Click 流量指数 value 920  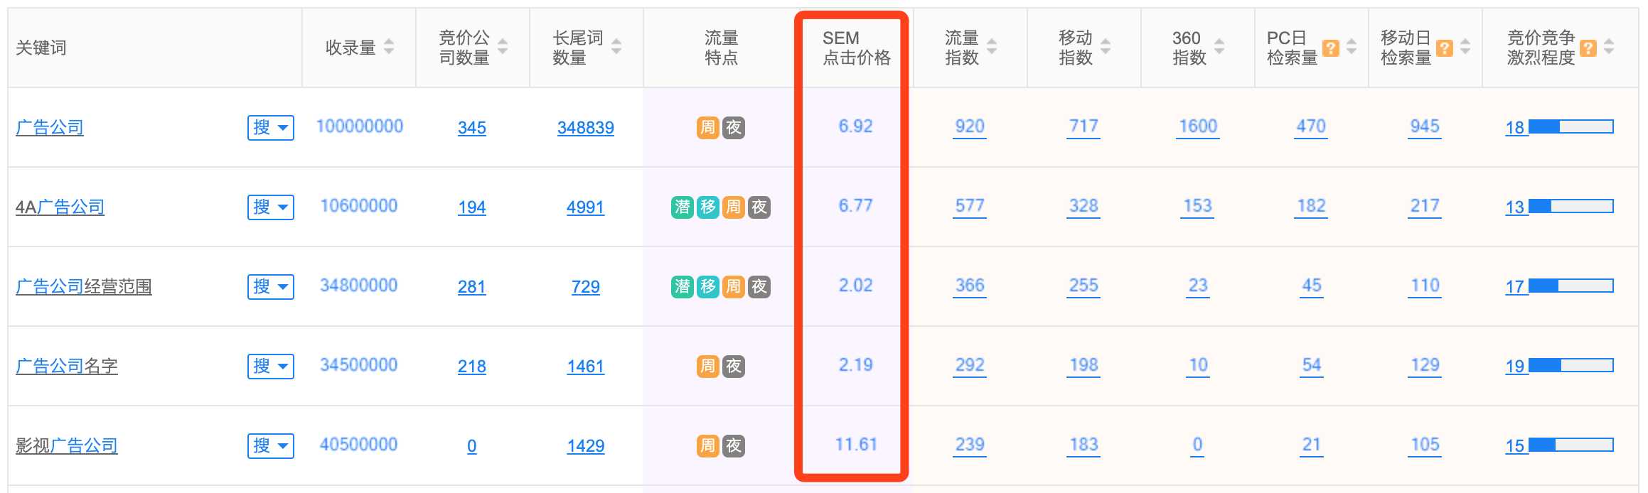[x=970, y=126]
